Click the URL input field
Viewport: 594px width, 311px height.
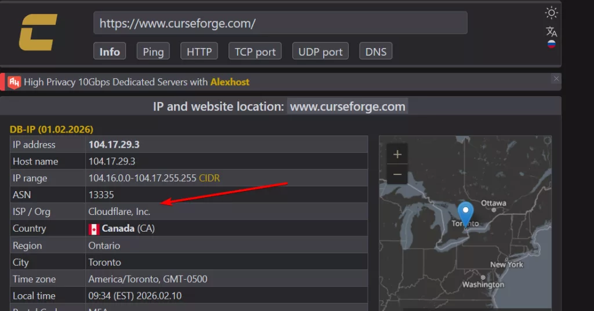[x=280, y=23]
